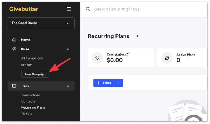Click the heart icon in Total Active card
The height and width of the screenshot is (124, 210).
point(97,58)
